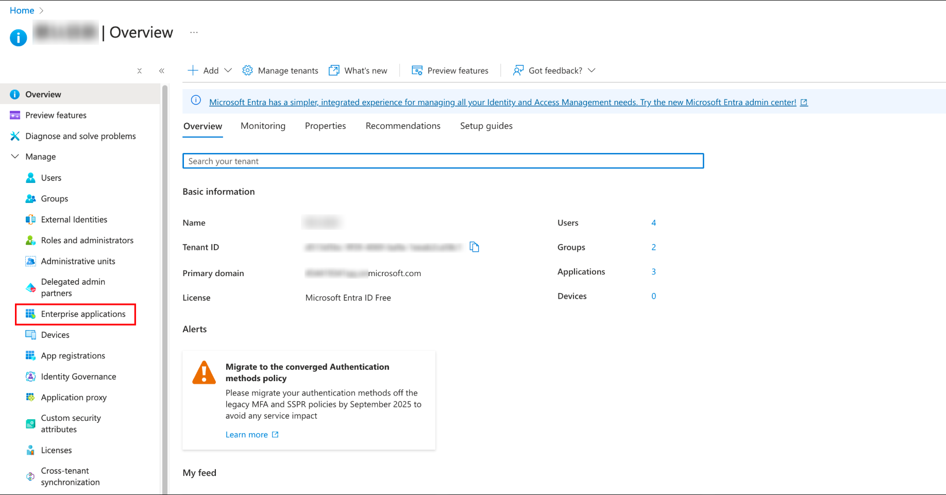Click the blue info icon beside Overview title
946x495 pixels.
[x=18, y=38]
